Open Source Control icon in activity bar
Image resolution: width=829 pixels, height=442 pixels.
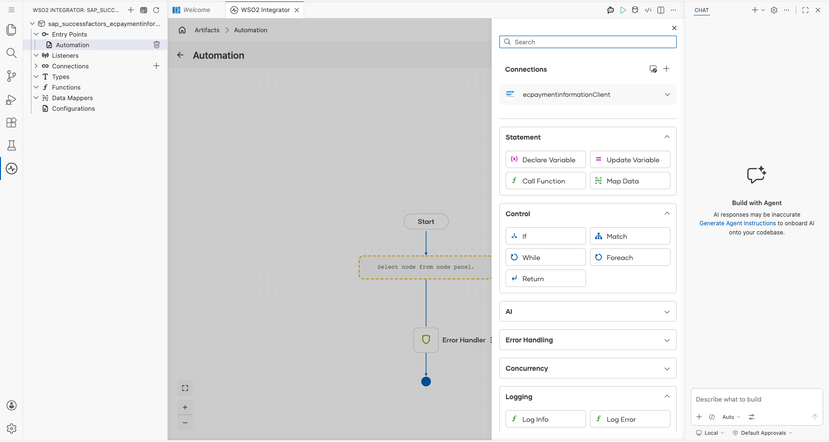click(x=12, y=76)
